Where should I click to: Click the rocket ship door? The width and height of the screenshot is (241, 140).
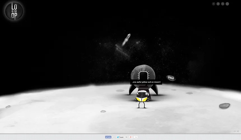143,76
